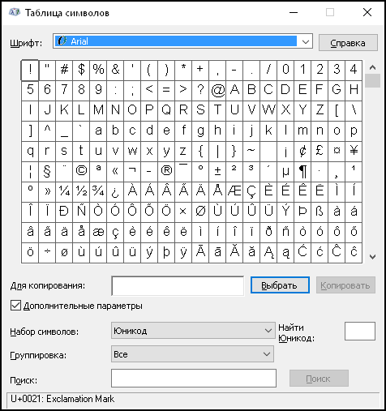Click the Поиск search button
This screenshot has height=411, width=386.
tap(319, 379)
